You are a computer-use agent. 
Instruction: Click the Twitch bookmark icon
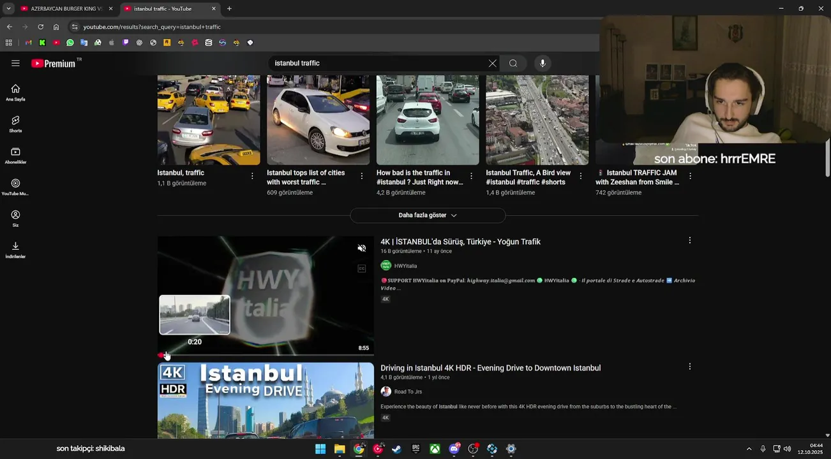click(x=126, y=43)
